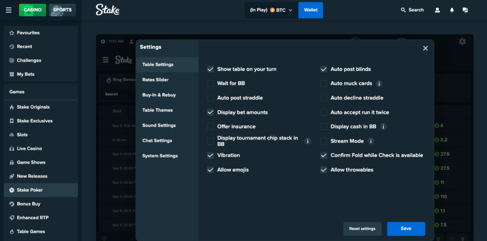Switch to the SPORTS section

pos(62,10)
